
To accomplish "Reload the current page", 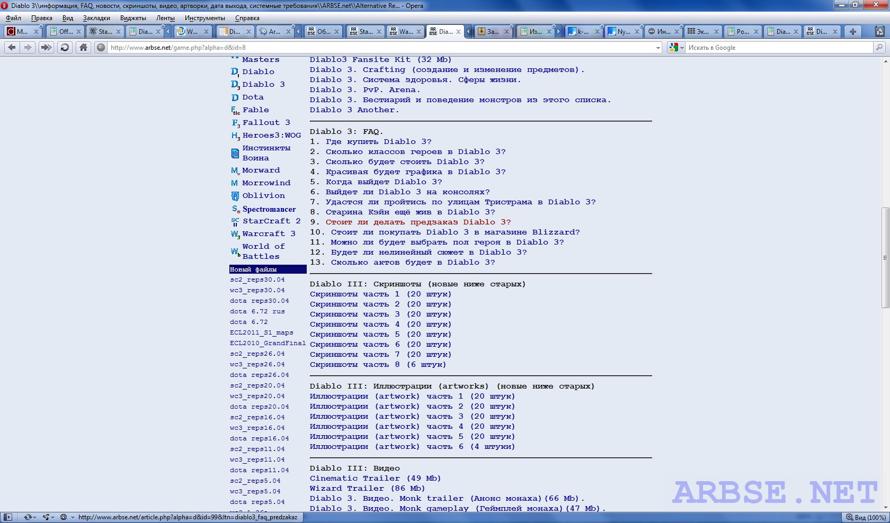I will pos(65,48).
